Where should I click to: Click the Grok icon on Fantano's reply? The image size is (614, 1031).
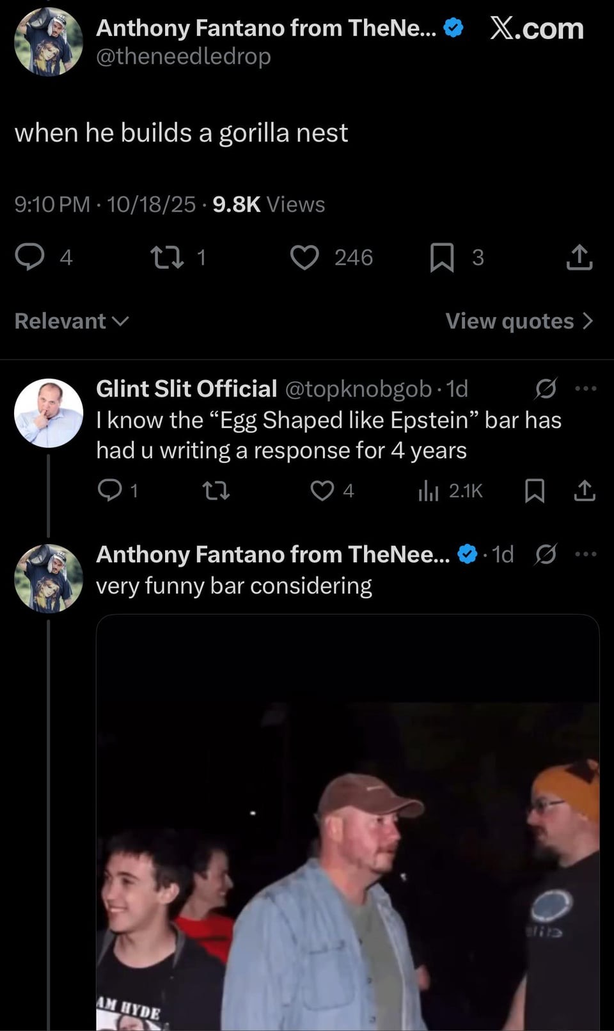click(x=546, y=554)
